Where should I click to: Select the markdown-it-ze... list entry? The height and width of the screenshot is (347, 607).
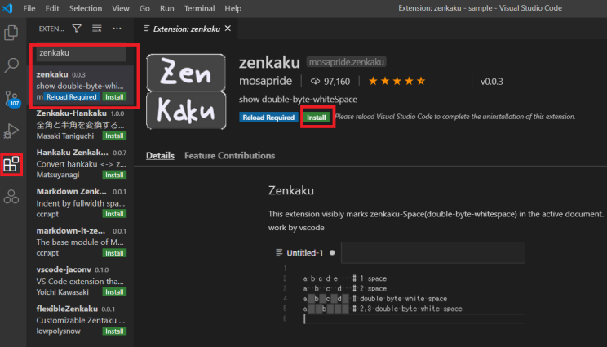tap(82, 242)
